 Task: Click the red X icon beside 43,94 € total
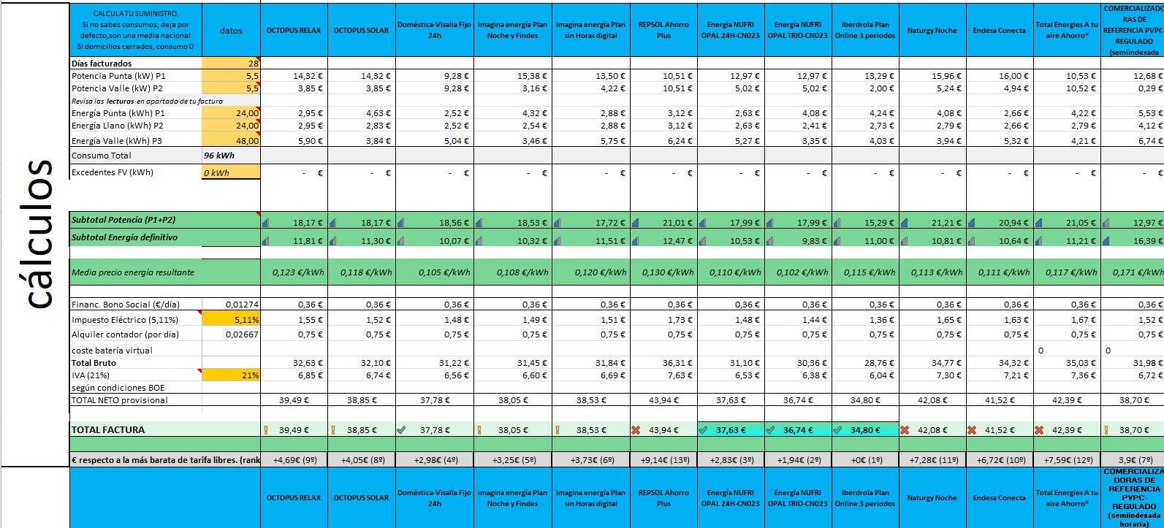coord(636,430)
